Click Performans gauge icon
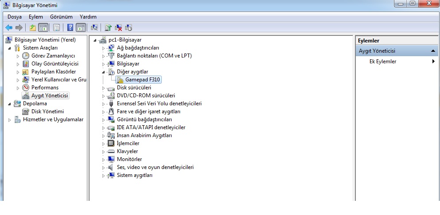Image resolution: width=440 pixels, height=215 pixels. 26,88
